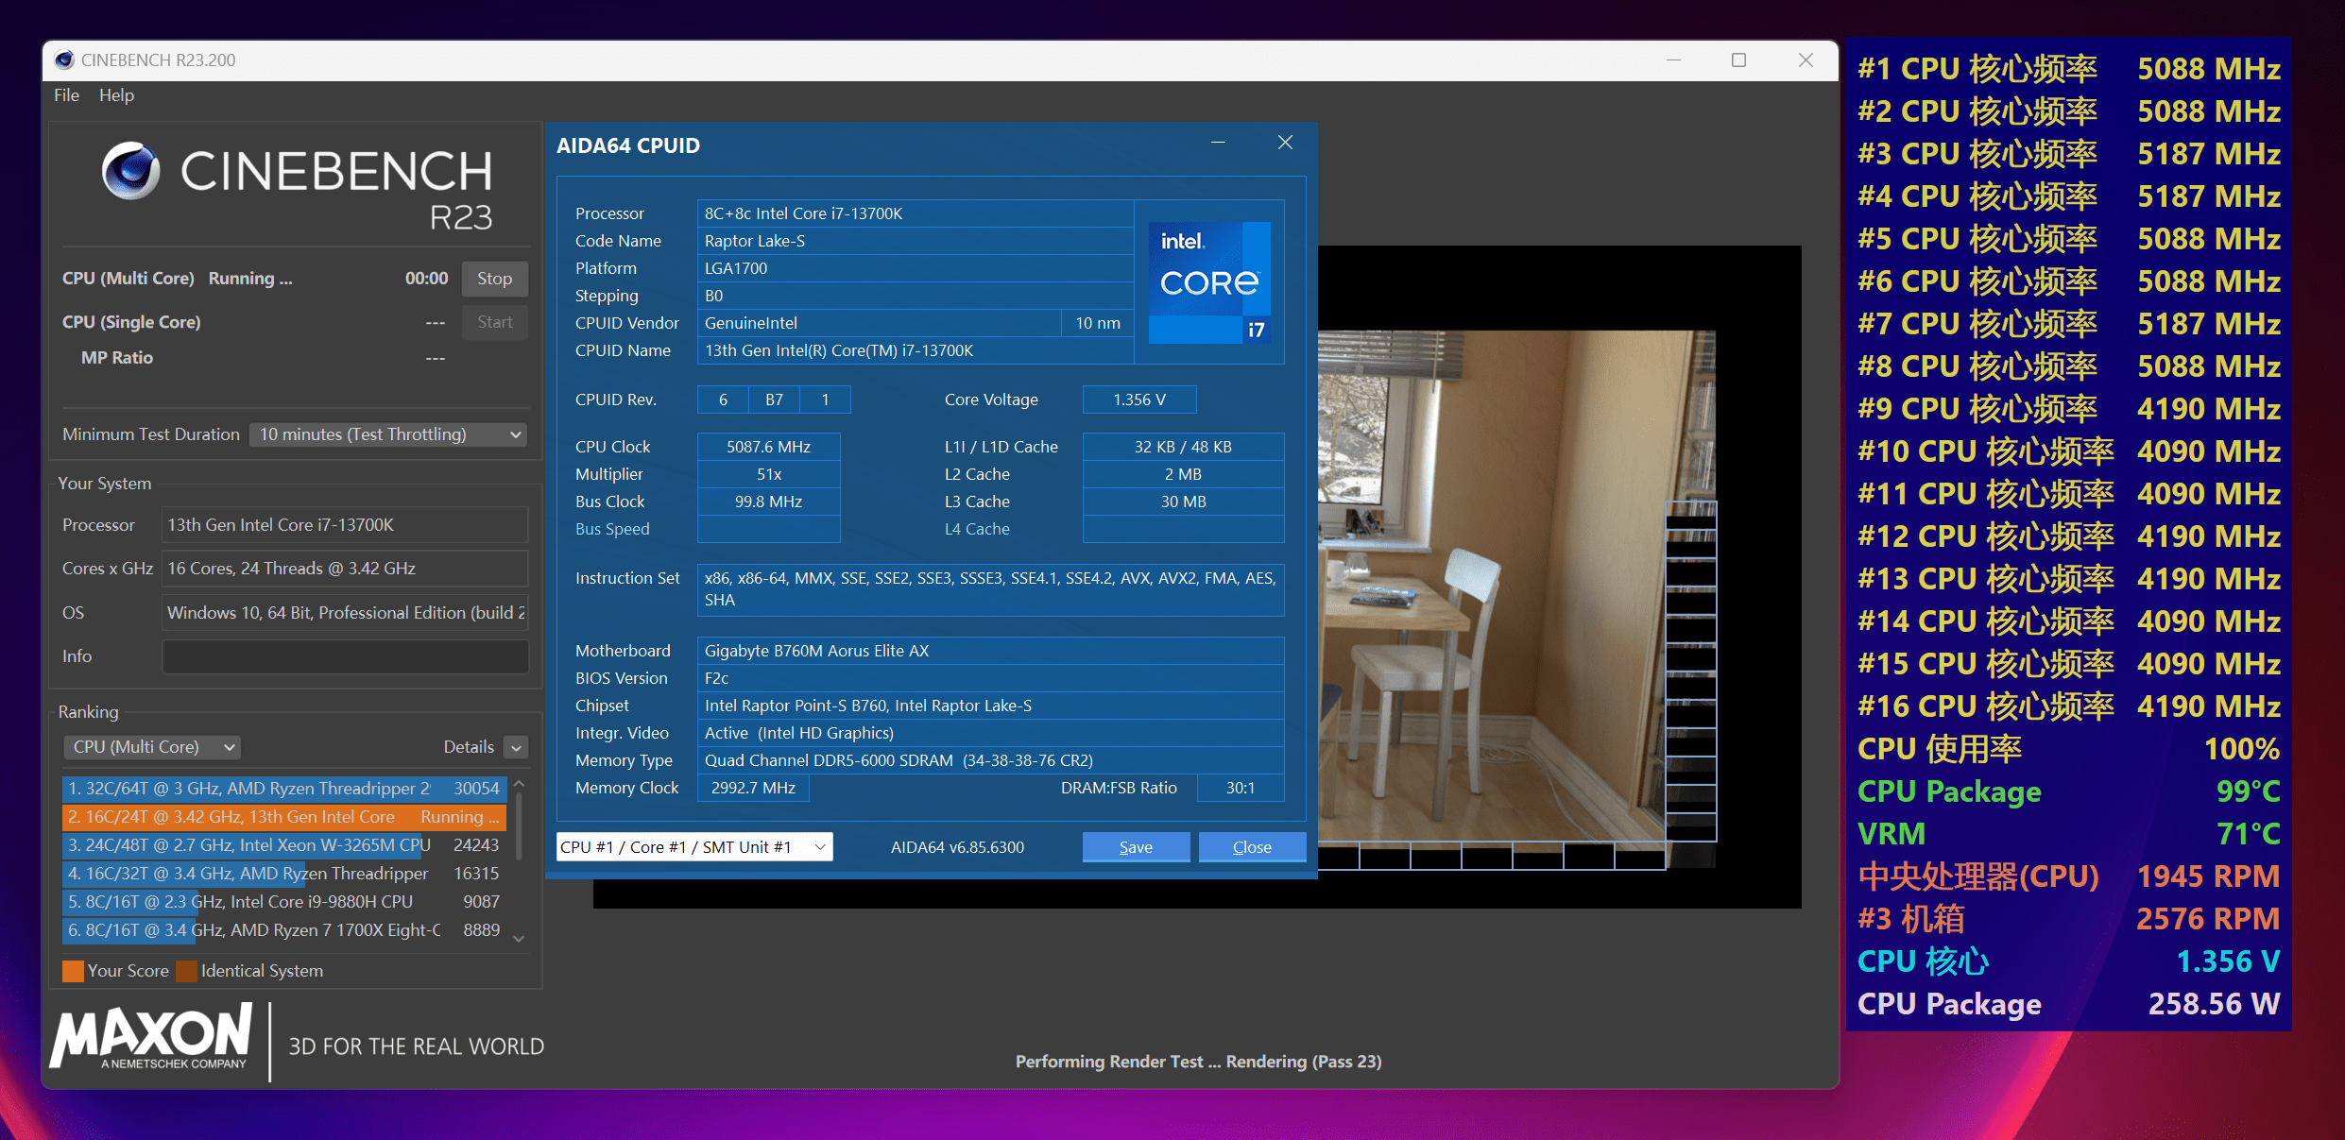Open the CPU #1 / Core #1 selector
2345x1140 pixels.
(694, 847)
